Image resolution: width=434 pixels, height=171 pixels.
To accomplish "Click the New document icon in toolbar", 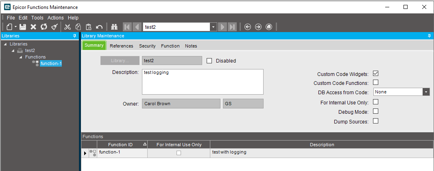I will 9,27.
